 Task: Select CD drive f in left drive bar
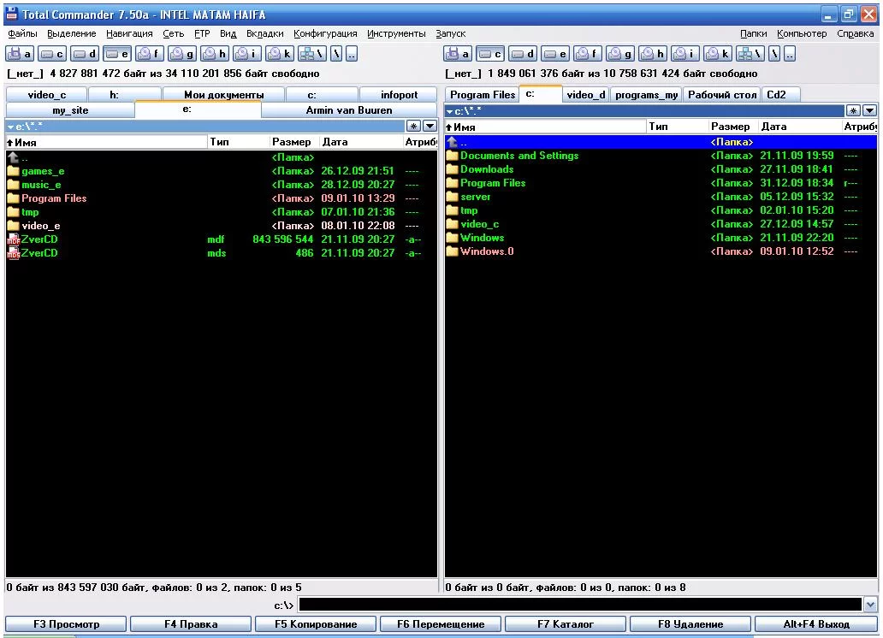coord(150,54)
